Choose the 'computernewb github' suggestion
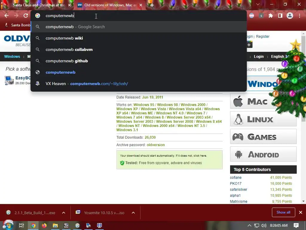This screenshot has height=230, width=306. pyautogui.click(x=139, y=61)
